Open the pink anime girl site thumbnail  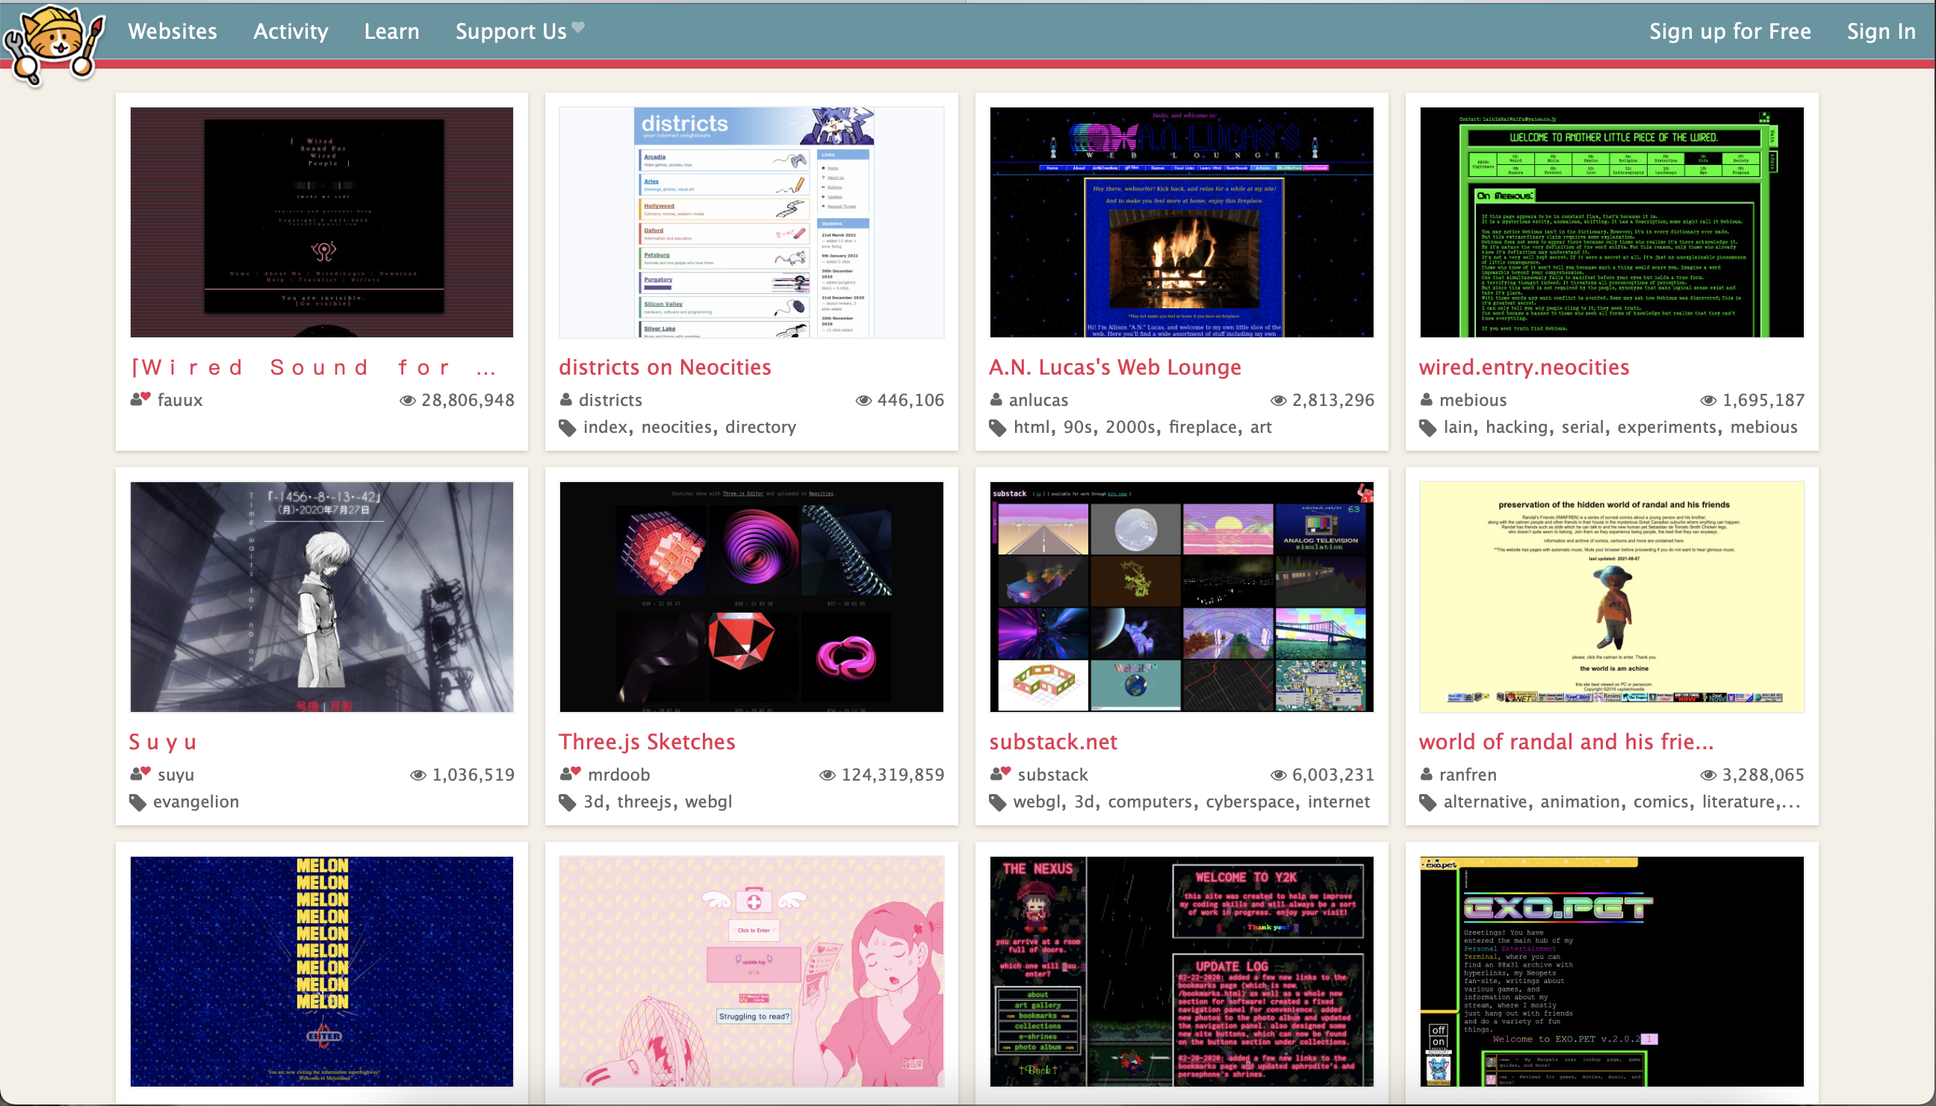tap(751, 972)
